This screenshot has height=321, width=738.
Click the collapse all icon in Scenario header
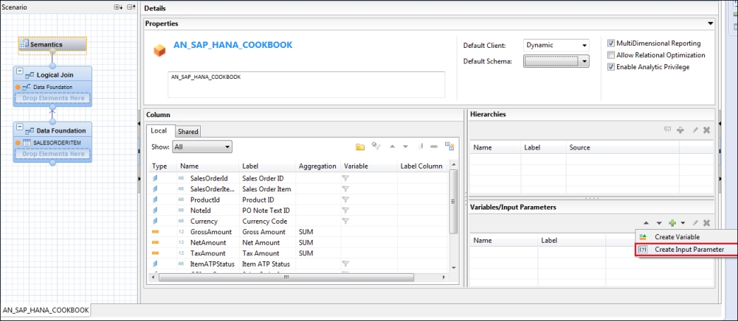(x=131, y=7)
